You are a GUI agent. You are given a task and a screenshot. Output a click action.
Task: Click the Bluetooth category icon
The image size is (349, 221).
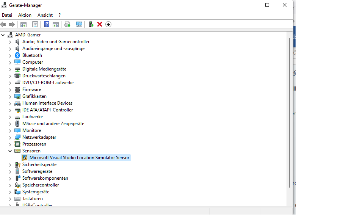tap(17, 55)
